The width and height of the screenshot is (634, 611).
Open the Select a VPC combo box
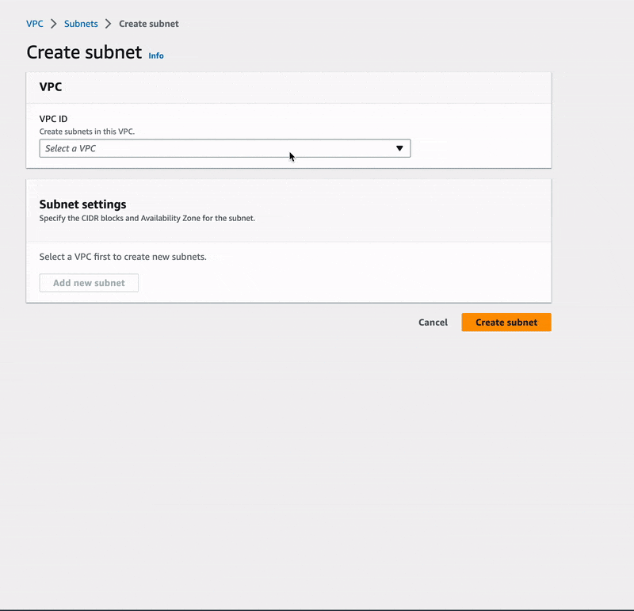tap(224, 148)
